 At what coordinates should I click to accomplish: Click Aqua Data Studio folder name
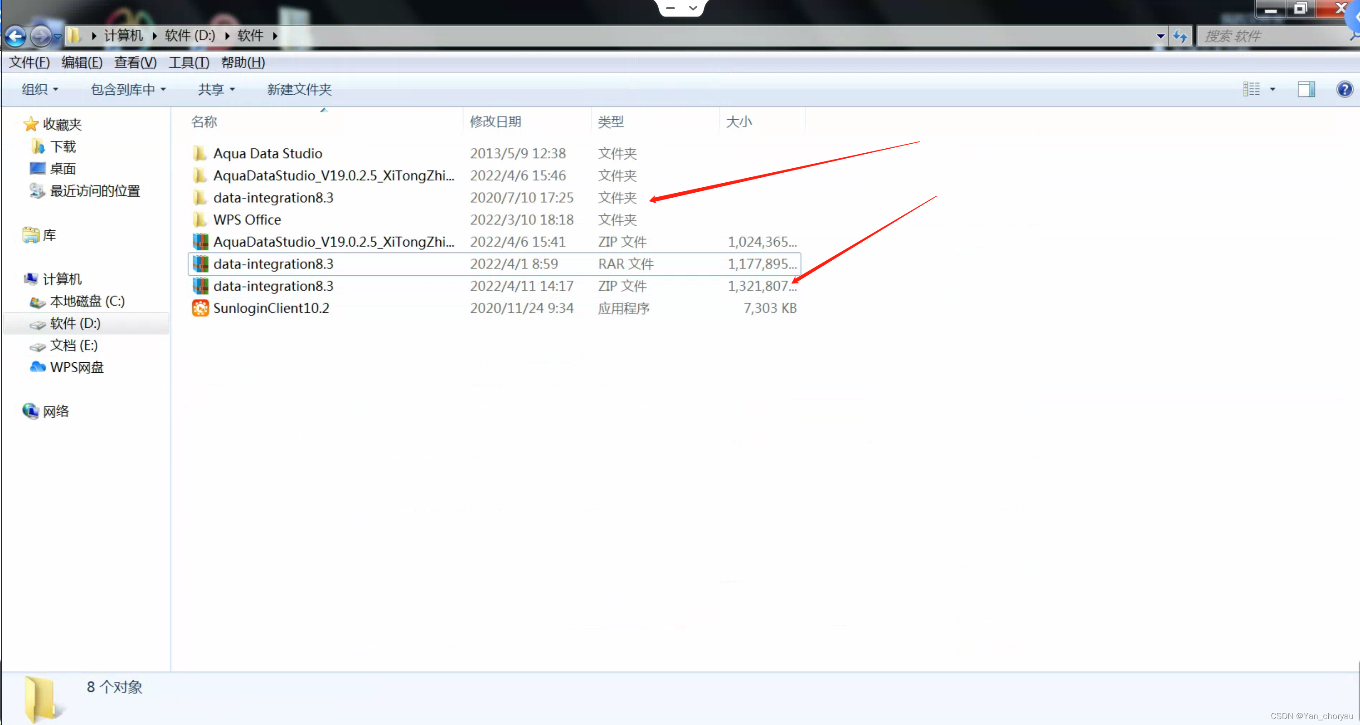click(267, 153)
